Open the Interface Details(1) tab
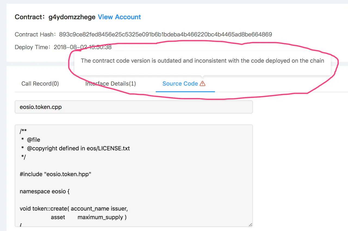 click(111, 84)
